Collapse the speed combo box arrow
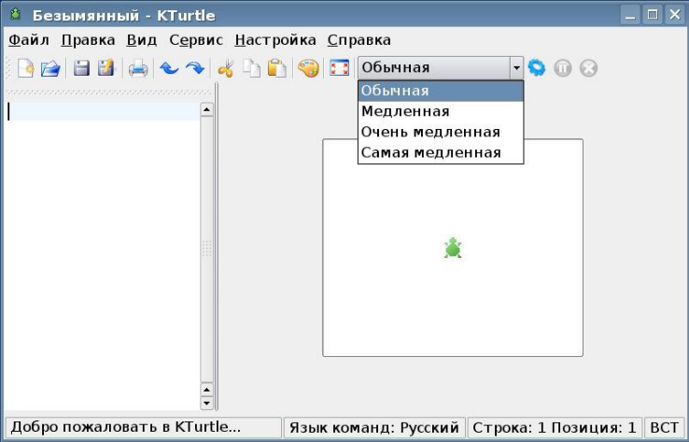The width and height of the screenshot is (689, 442). pos(515,68)
